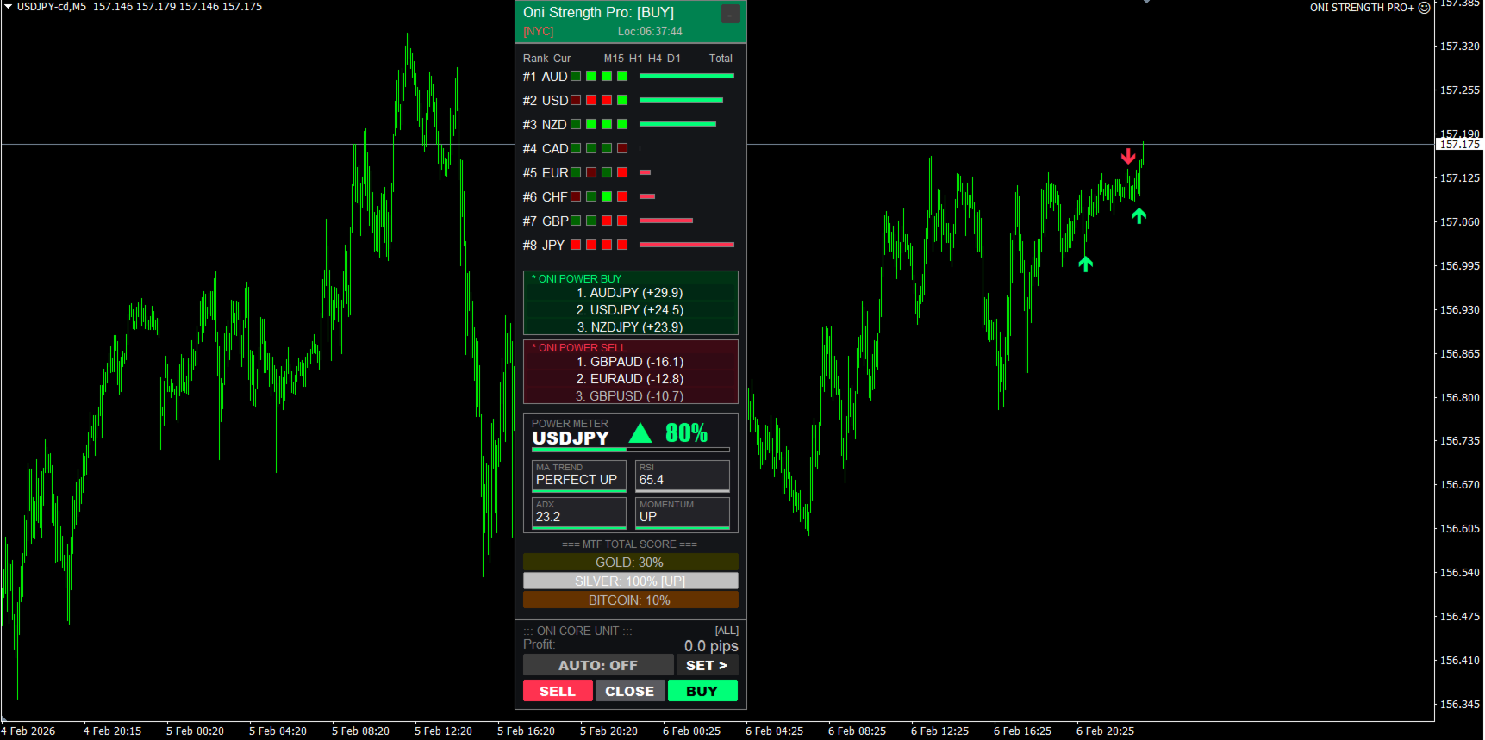Click the Total column header
Image resolution: width=1485 pixels, height=740 pixels.
coord(721,59)
